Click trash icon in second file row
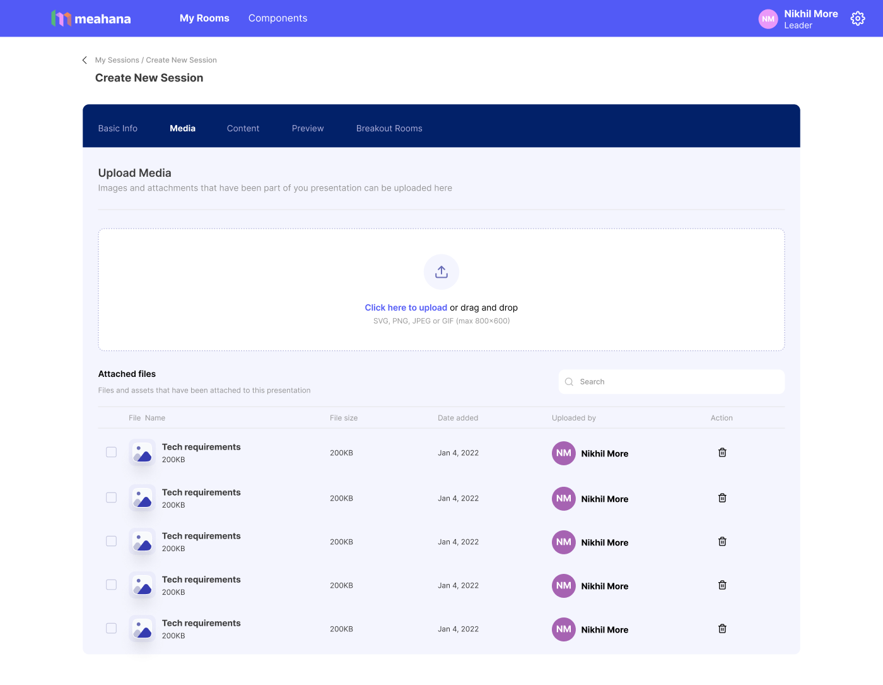This screenshot has height=685, width=883. coord(722,498)
